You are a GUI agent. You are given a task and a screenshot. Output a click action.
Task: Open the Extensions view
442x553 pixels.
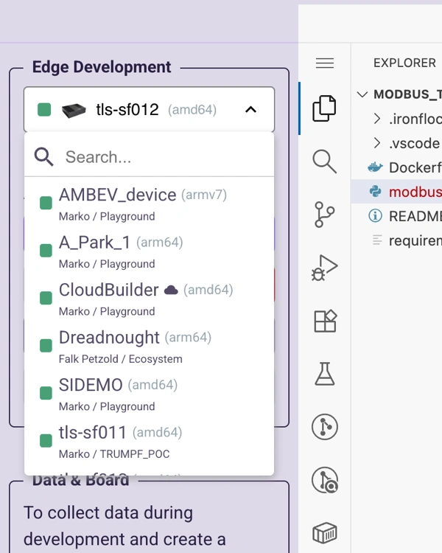pyautogui.click(x=324, y=321)
